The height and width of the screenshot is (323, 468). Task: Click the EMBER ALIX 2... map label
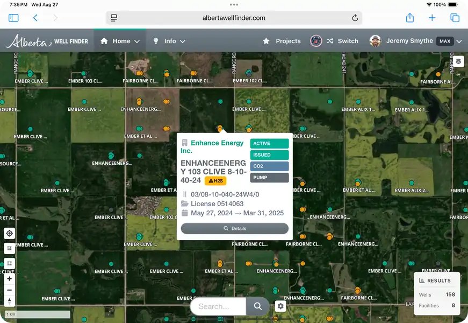(412, 190)
